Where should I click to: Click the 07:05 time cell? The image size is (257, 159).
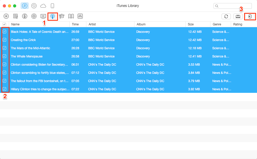click(x=75, y=81)
